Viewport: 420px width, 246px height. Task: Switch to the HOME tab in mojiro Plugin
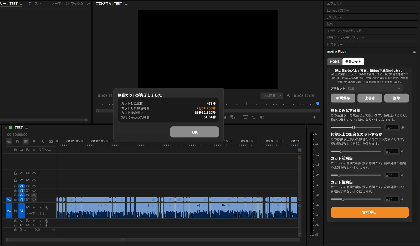[335, 61]
